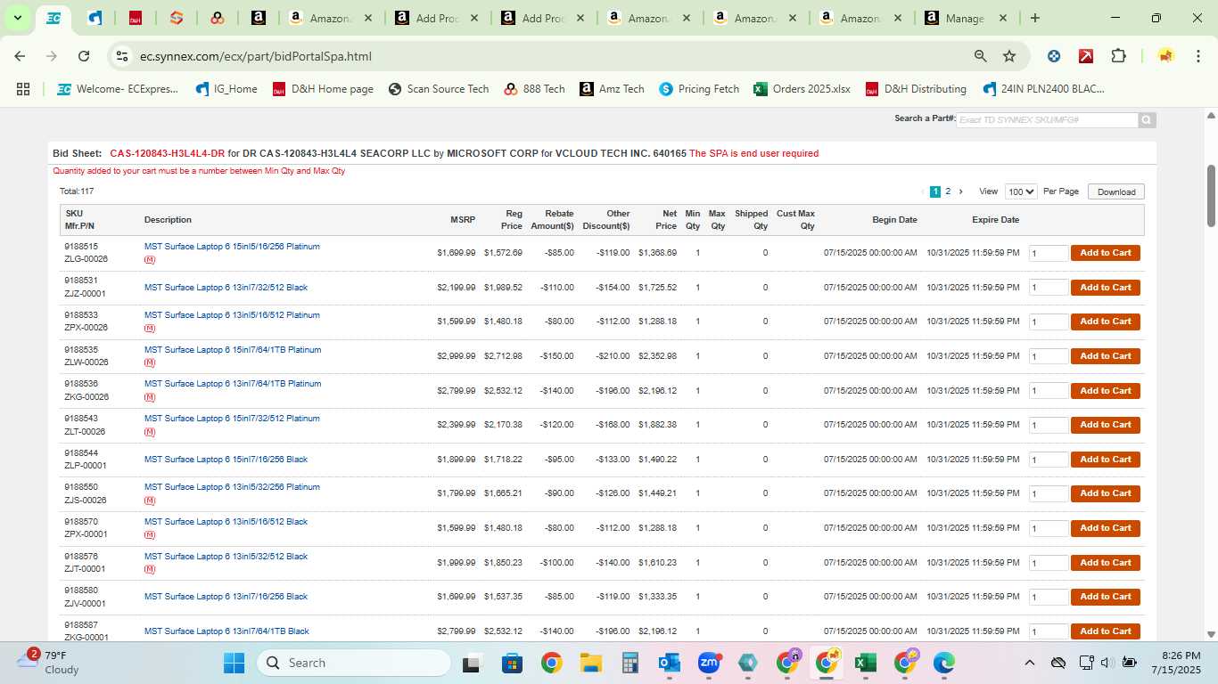Viewport: 1218px width, 684px height.
Task: Go back to the previous page
Action: pos(20,56)
